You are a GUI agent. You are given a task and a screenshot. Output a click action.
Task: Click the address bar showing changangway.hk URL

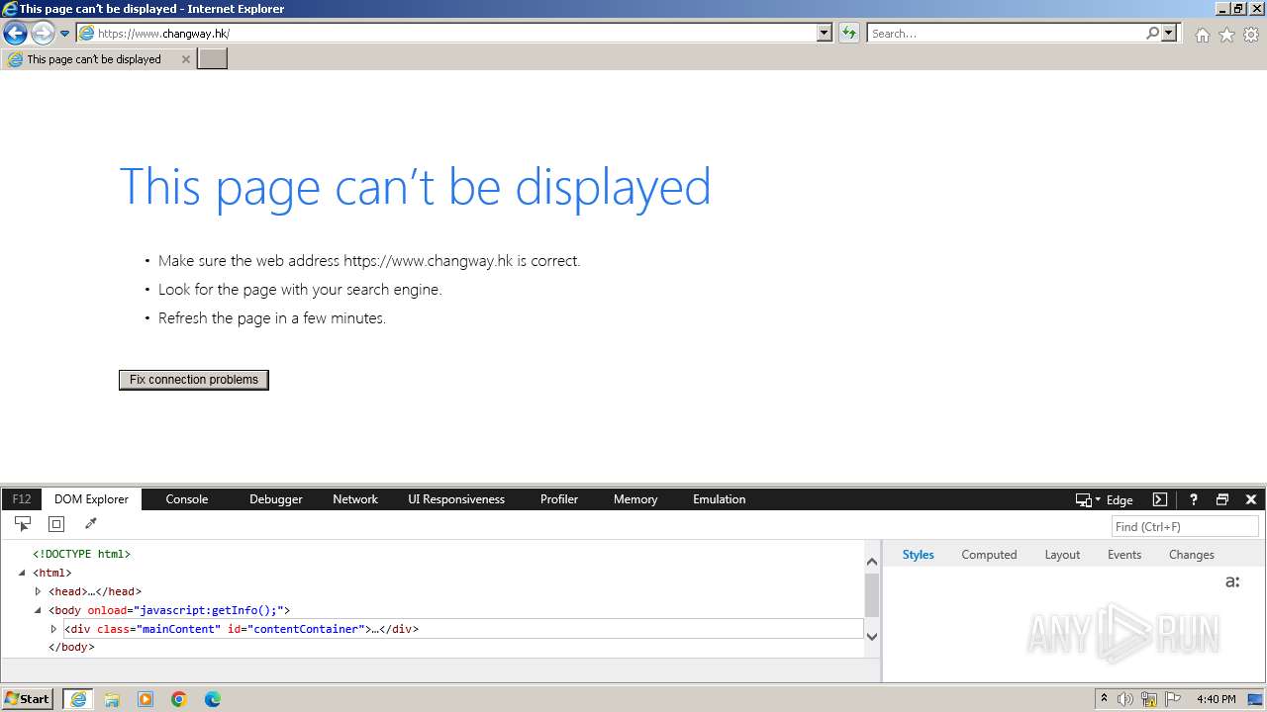click(445, 33)
